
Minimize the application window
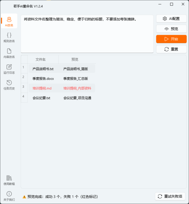pos(160,4)
